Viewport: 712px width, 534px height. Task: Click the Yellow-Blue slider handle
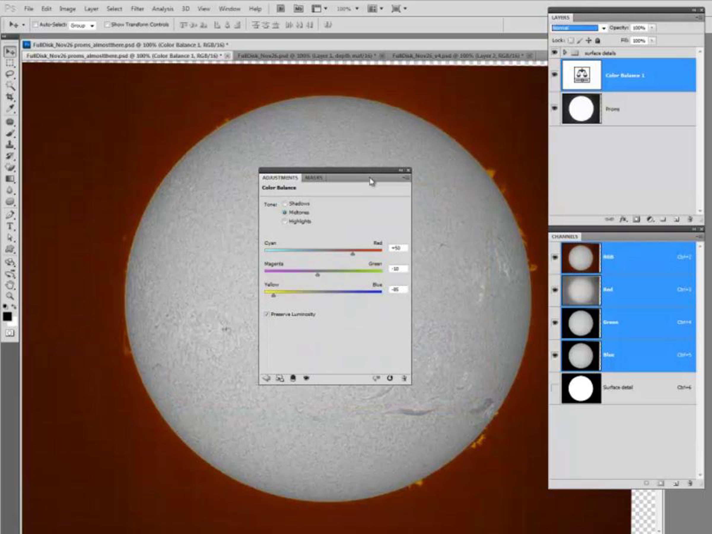(274, 295)
